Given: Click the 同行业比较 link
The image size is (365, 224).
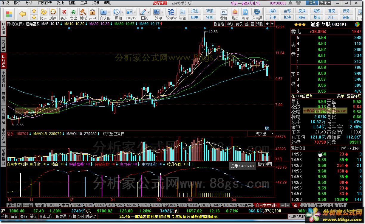Looking at the screenshot, I should [349, 148].
